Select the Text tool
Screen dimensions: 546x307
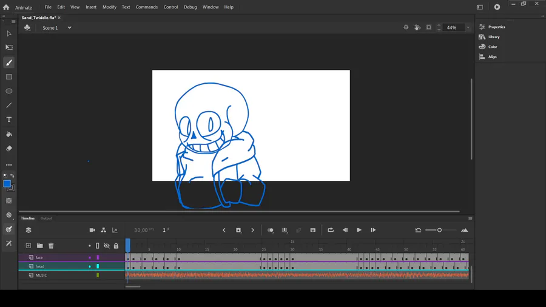point(9,120)
